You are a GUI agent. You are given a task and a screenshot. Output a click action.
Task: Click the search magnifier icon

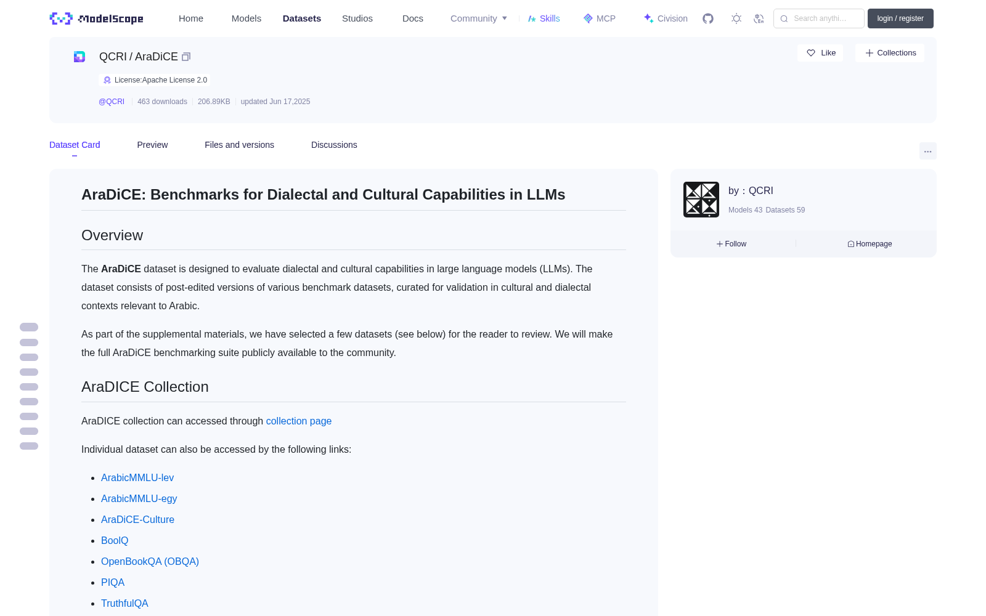(x=784, y=18)
